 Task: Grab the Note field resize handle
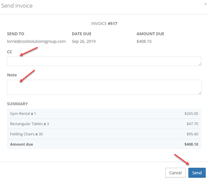coord(200,93)
